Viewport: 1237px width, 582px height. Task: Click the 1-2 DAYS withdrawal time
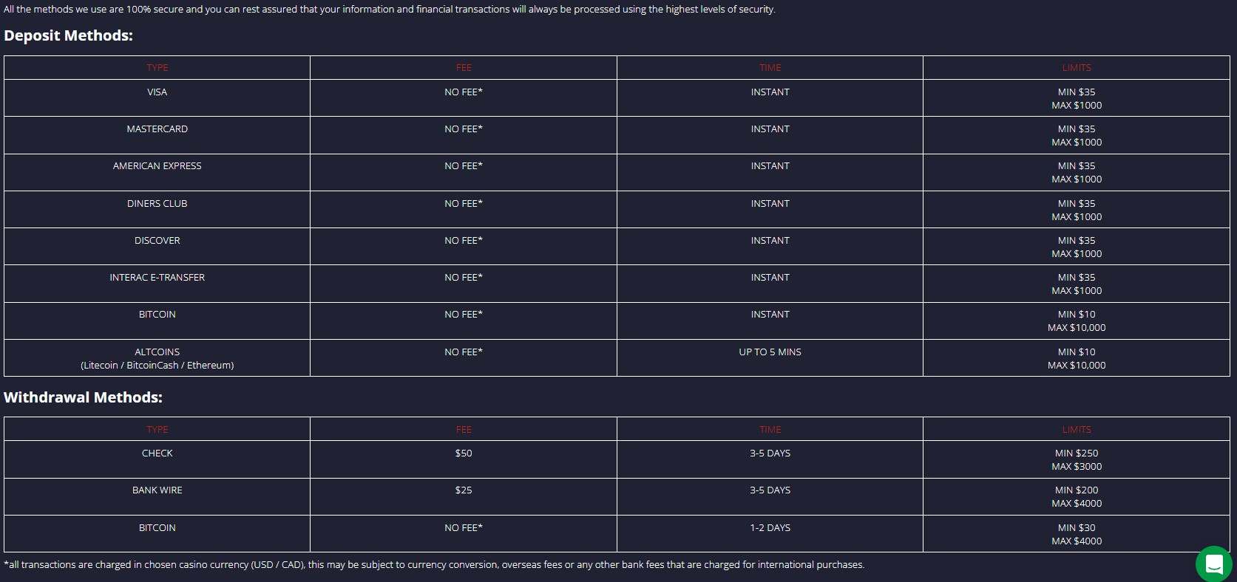click(x=770, y=528)
